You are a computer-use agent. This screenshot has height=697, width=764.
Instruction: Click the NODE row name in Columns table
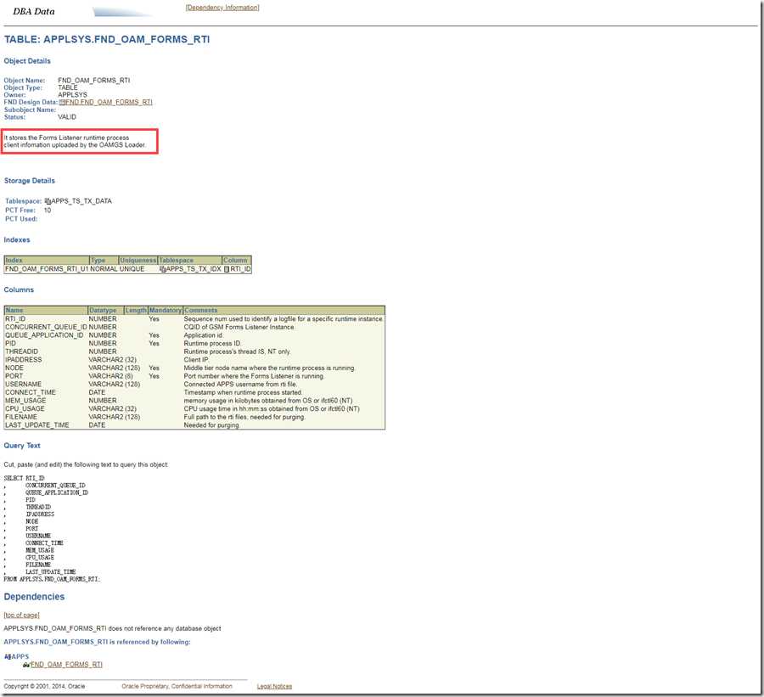(x=14, y=368)
